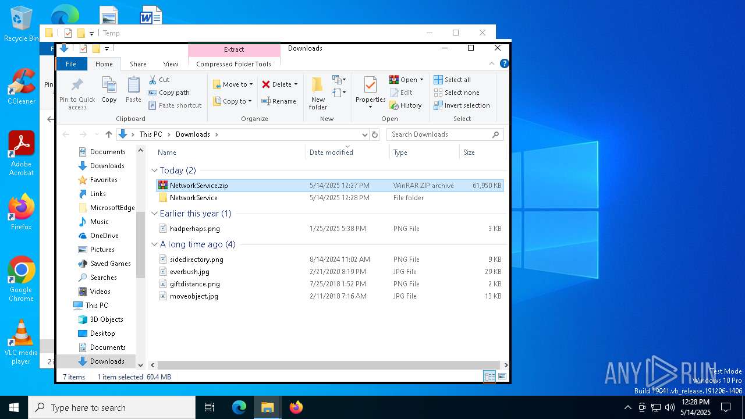The height and width of the screenshot is (419, 745).
Task: Click the Search Downloads field
Action: [445, 134]
